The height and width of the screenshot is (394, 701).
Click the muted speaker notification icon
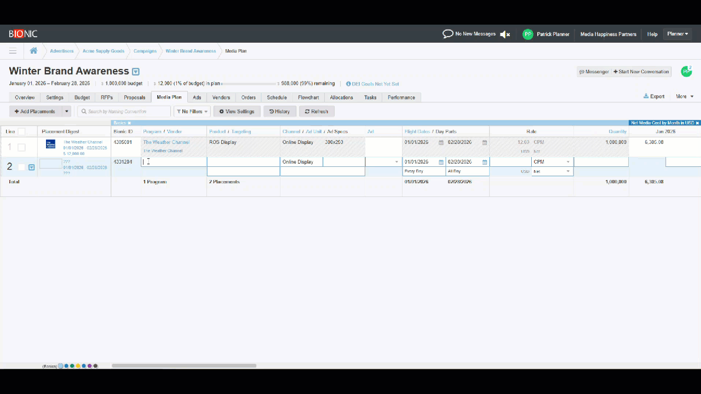coord(504,34)
